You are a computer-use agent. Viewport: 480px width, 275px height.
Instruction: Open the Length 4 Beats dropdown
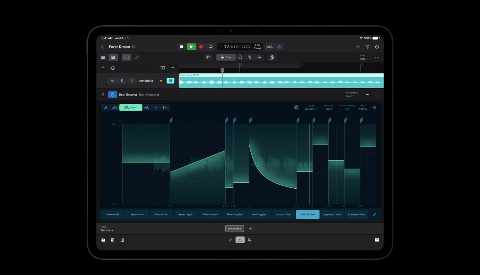[311, 109]
